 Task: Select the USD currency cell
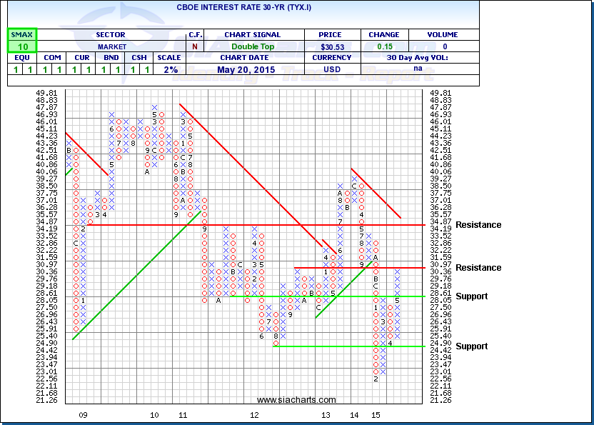(332, 69)
